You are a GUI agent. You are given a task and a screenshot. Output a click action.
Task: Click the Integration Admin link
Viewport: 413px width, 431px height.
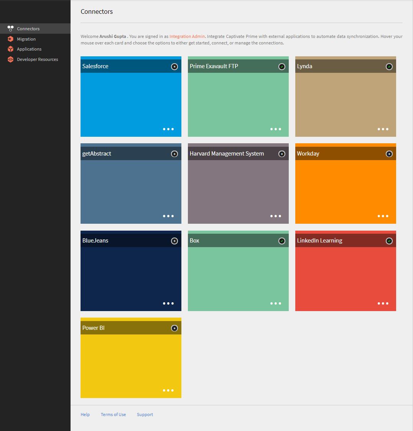coord(187,36)
